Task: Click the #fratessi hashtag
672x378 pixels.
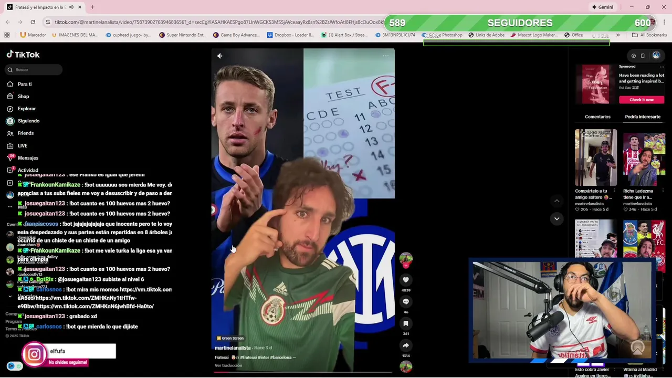Action: click(x=248, y=358)
